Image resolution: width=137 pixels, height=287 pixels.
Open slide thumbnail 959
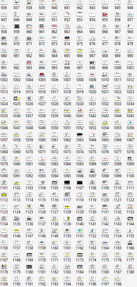(x=17, y=26)
